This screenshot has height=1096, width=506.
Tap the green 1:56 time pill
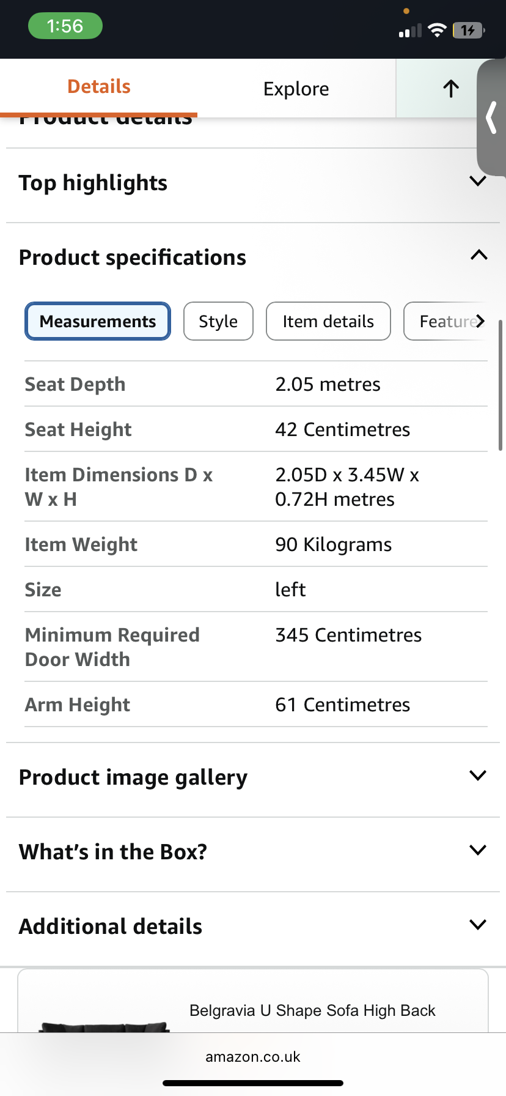(x=65, y=26)
